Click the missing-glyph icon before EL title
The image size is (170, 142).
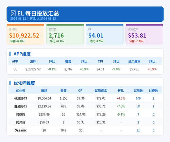13,14
